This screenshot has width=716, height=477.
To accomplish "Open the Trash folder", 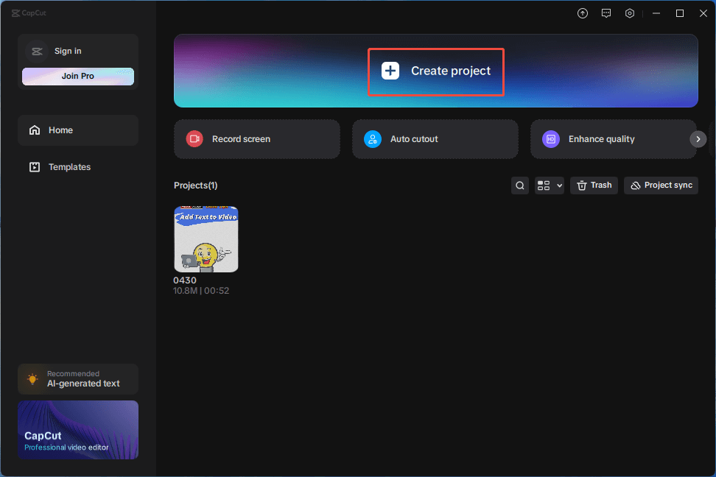I will point(594,185).
